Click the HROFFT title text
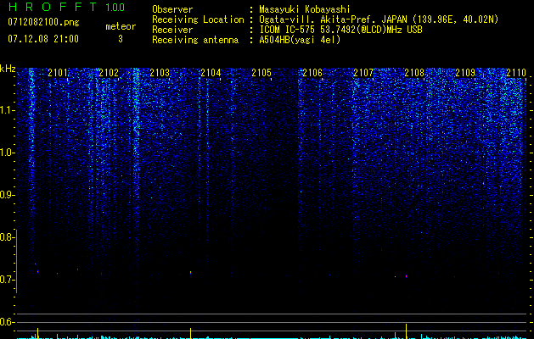534x339 pixels. pyautogui.click(x=53, y=7)
